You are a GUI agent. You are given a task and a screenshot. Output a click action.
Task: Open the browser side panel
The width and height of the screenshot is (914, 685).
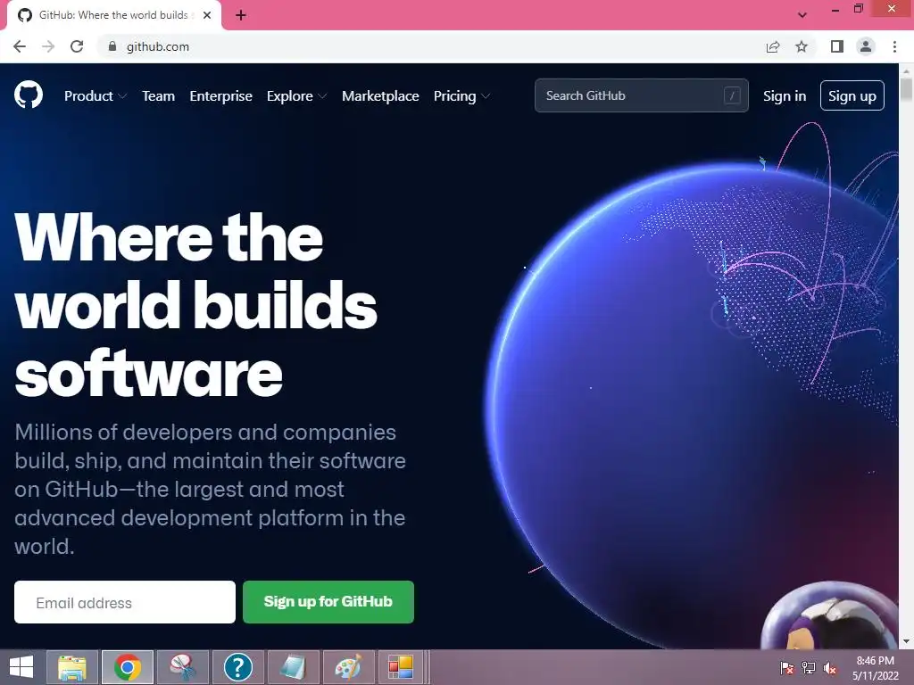(x=837, y=46)
